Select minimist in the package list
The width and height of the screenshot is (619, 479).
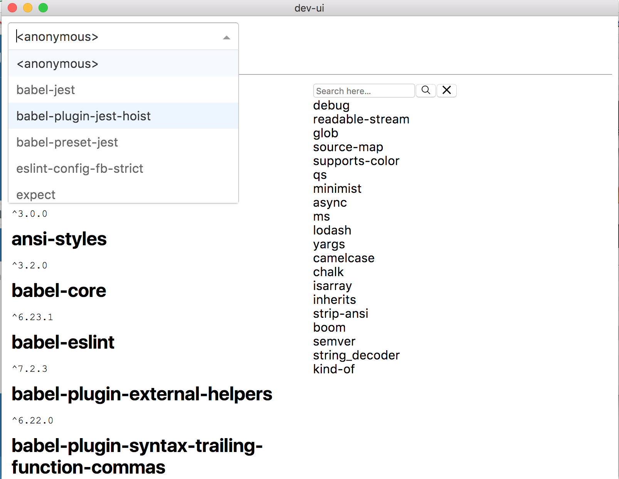[x=337, y=189]
